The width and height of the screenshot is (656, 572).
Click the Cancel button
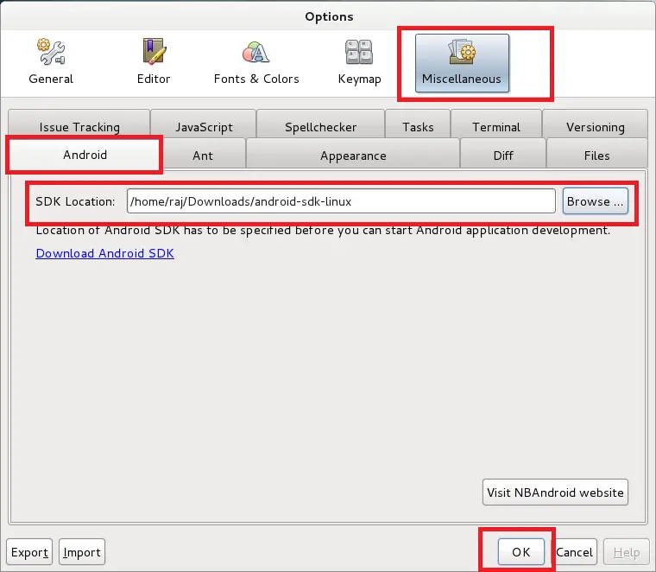574,552
